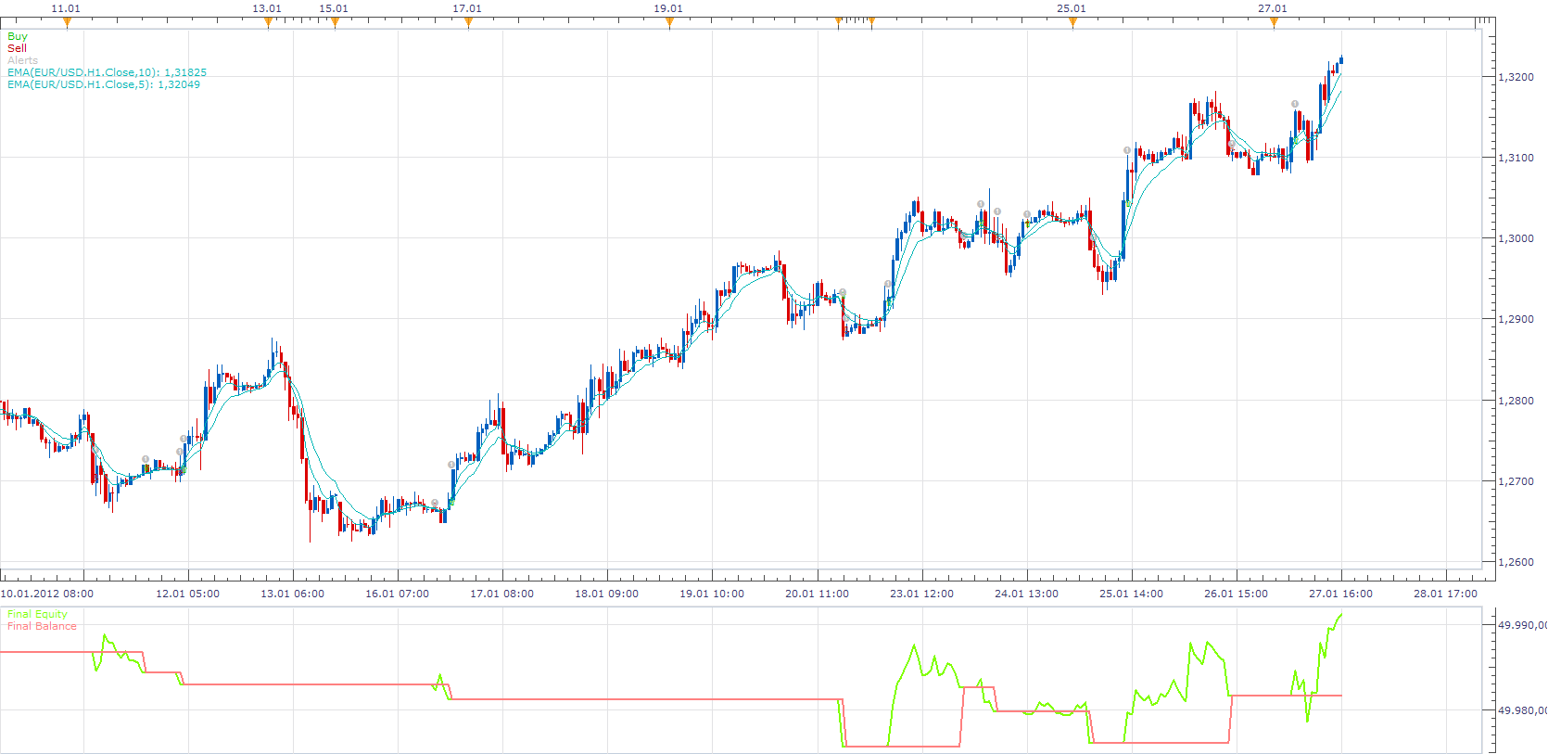Select the orange marker under date 15.01
1548x754 pixels.
click(x=335, y=22)
